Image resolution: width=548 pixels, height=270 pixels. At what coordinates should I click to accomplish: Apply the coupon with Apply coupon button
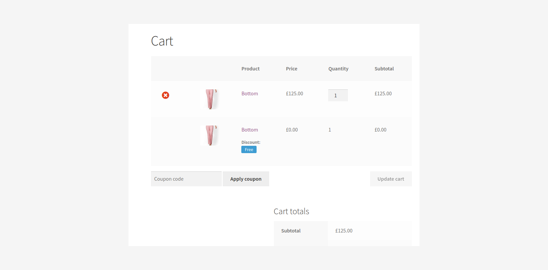click(x=246, y=179)
